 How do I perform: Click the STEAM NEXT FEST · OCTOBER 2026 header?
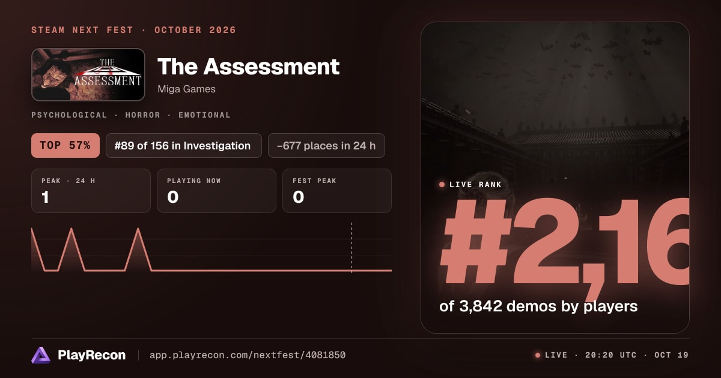pyautogui.click(x=133, y=30)
